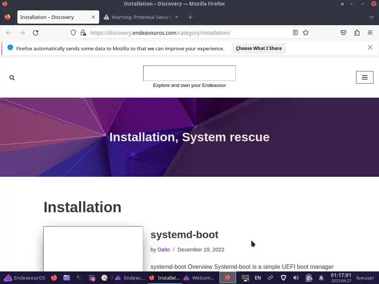The height and width of the screenshot is (284, 379).
Task: Open the Extensions puzzle icon
Action: [x=357, y=33]
